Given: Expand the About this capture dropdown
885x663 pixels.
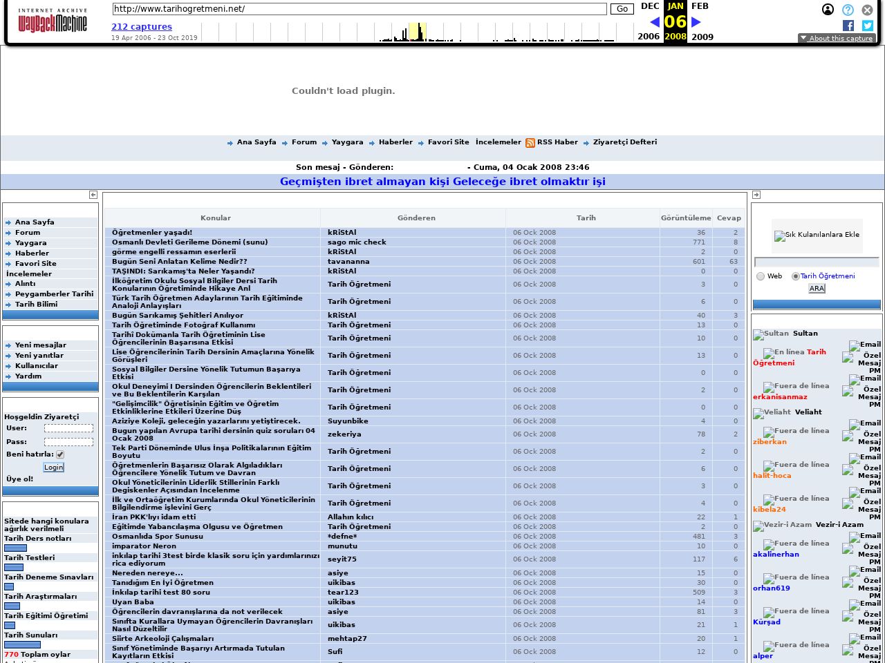Looking at the screenshot, I should click(837, 38).
